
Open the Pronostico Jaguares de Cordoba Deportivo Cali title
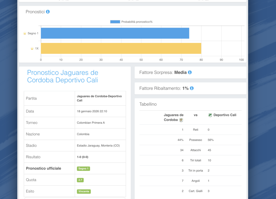pos(63,76)
